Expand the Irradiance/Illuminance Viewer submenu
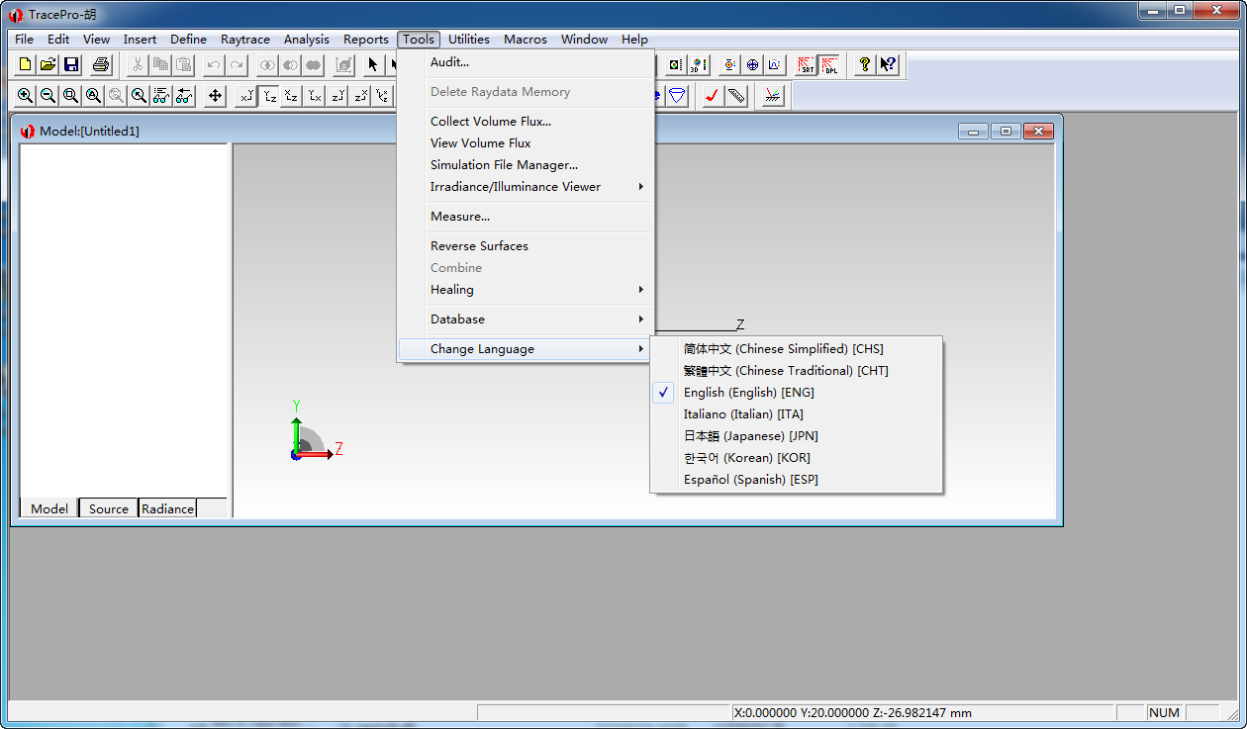 point(526,187)
